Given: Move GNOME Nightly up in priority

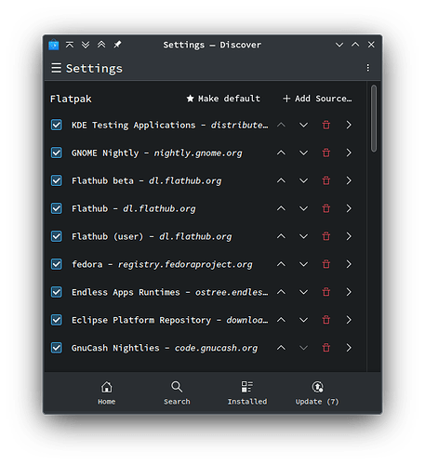Looking at the screenshot, I should point(281,153).
